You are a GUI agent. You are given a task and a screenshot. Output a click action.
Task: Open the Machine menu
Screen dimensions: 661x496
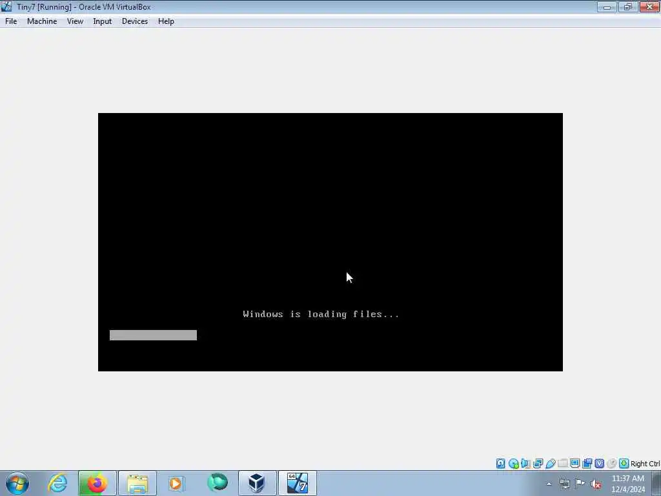pyautogui.click(x=42, y=21)
